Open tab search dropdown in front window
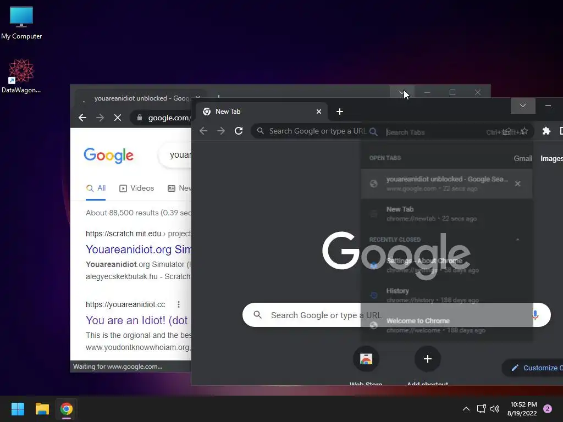This screenshot has width=563, height=422. click(x=523, y=105)
